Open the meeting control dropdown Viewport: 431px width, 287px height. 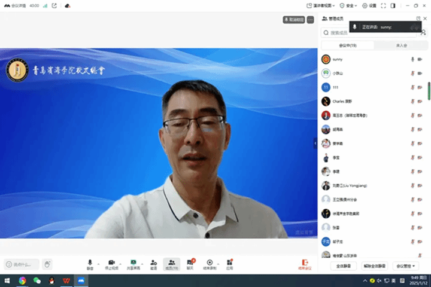[405, 266]
